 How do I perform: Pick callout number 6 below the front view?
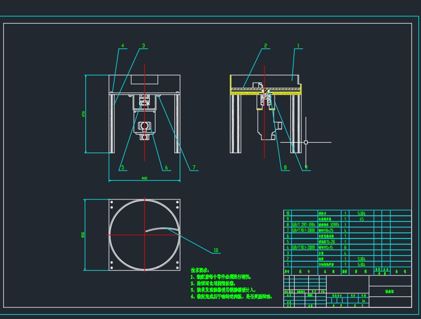166,167
